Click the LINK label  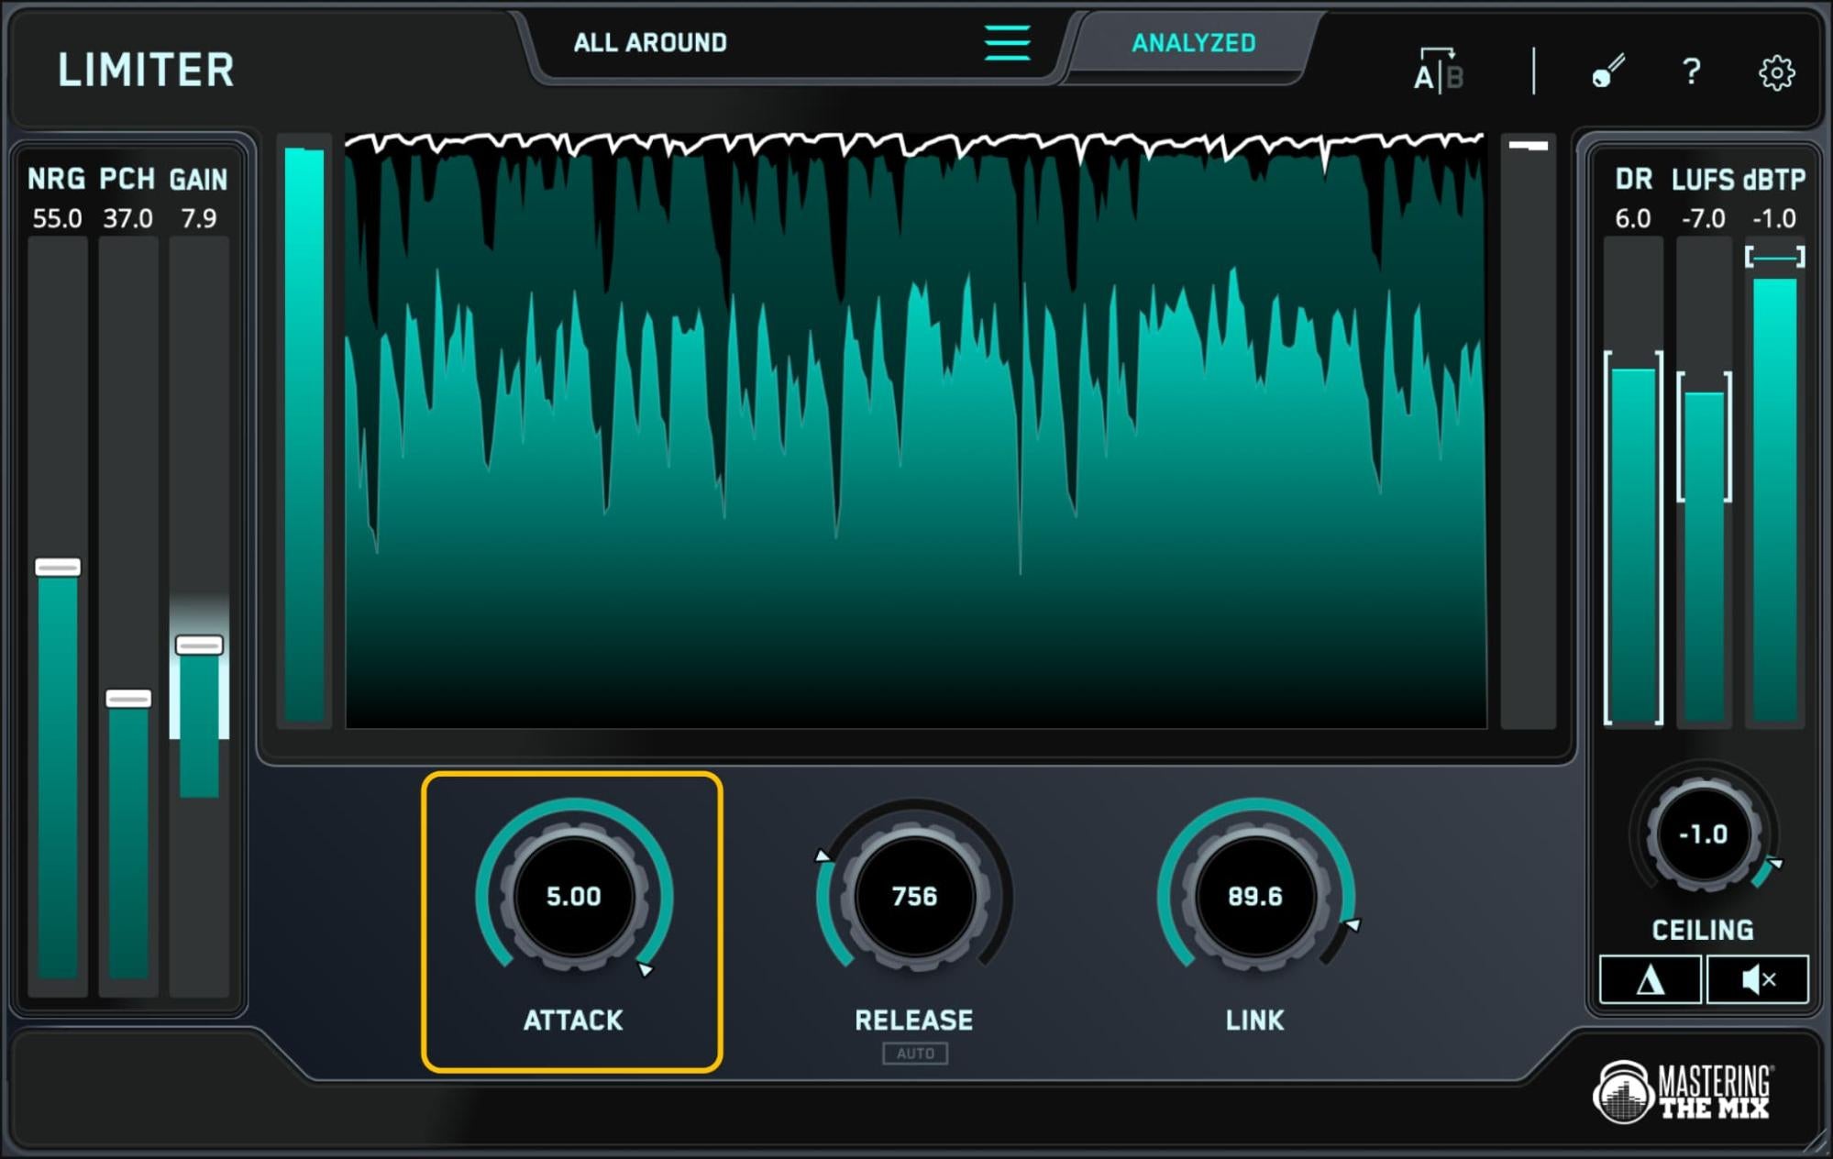[x=1255, y=1020]
